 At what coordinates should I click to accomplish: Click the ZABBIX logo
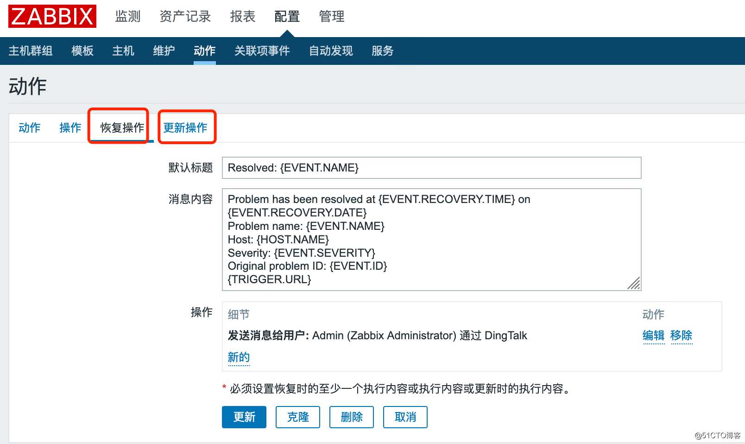52,16
